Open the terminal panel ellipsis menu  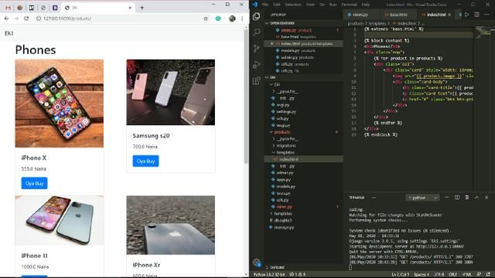[374, 198]
